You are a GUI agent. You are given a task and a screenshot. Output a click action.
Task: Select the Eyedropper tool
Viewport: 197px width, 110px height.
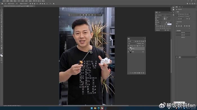[x=1, y=20]
